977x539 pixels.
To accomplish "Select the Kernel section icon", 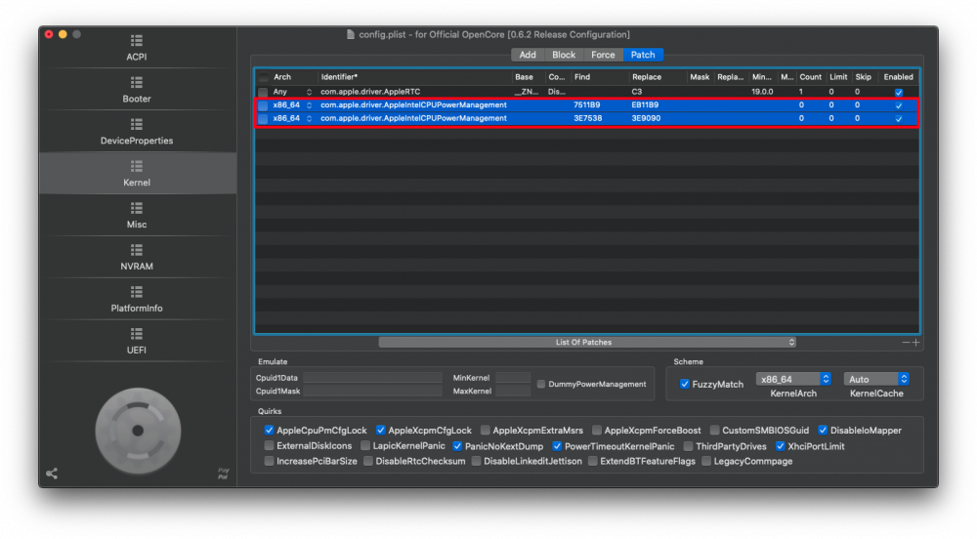I will pos(137,166).
